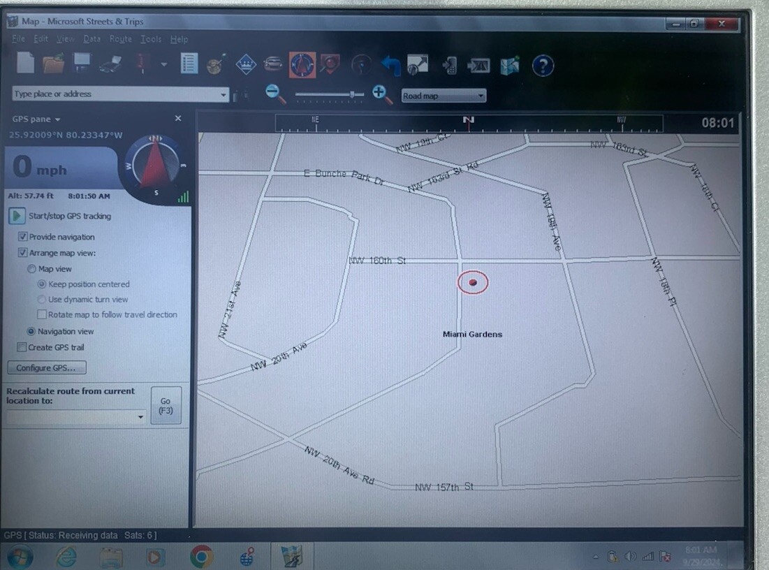Open a file via the folder icon

click(x=54, y=64)
